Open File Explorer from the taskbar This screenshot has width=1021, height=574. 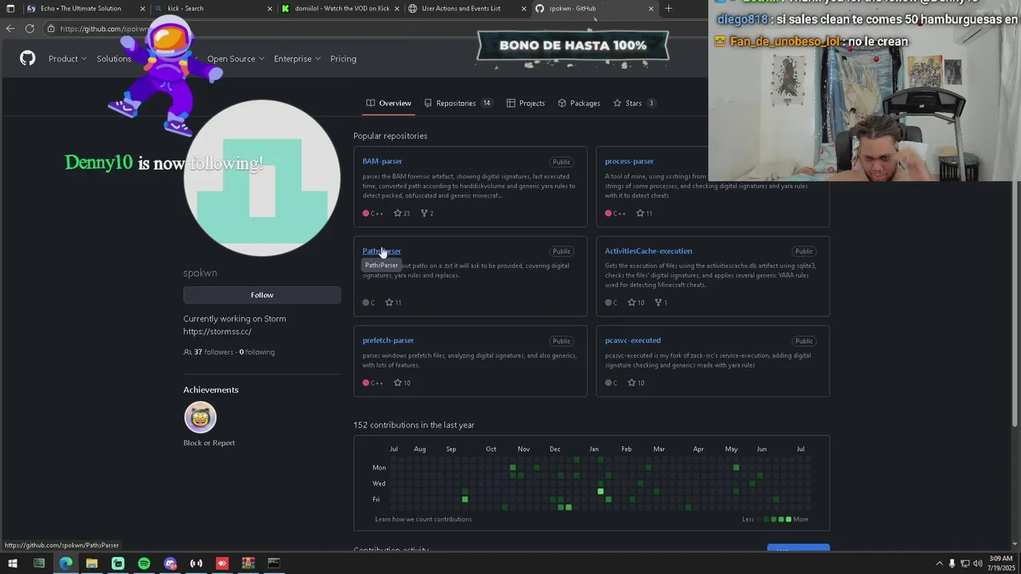[92, 564]
